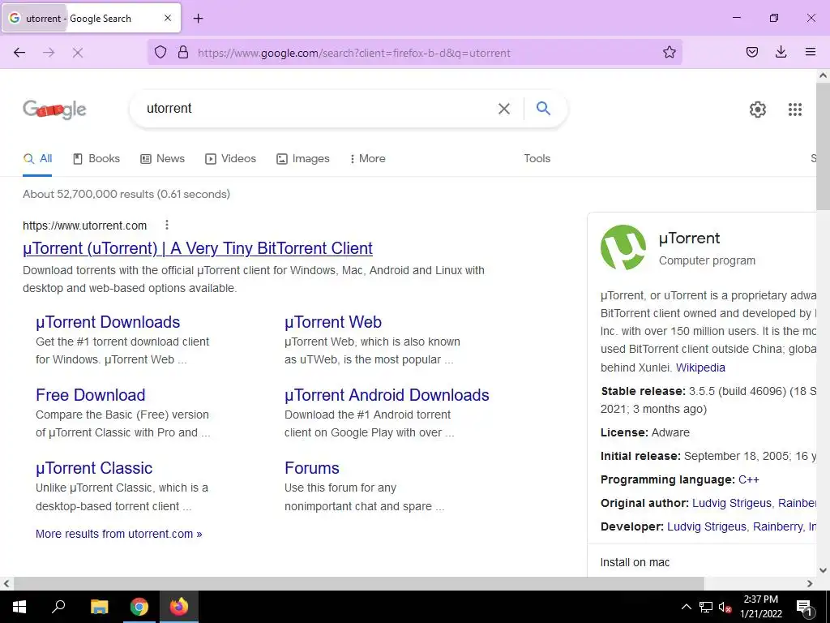
Task: Click the blue magnifier search button
Action: click(x=543, y=108)
